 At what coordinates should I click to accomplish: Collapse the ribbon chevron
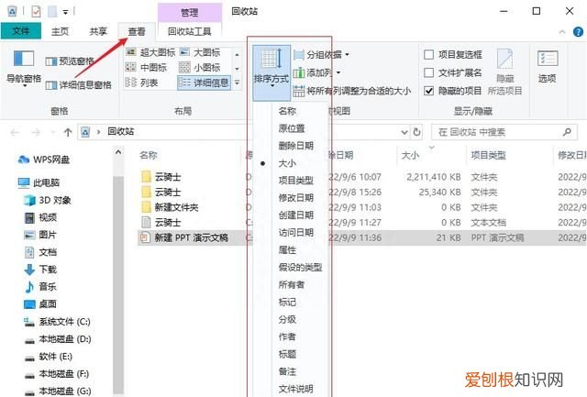click(x=562, y=32)
